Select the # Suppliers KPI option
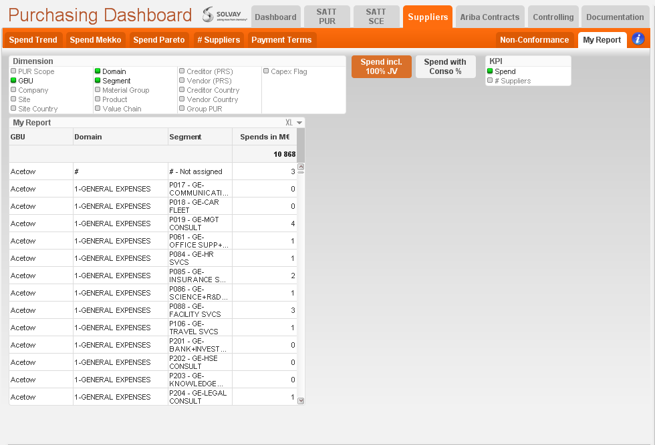 509,81
